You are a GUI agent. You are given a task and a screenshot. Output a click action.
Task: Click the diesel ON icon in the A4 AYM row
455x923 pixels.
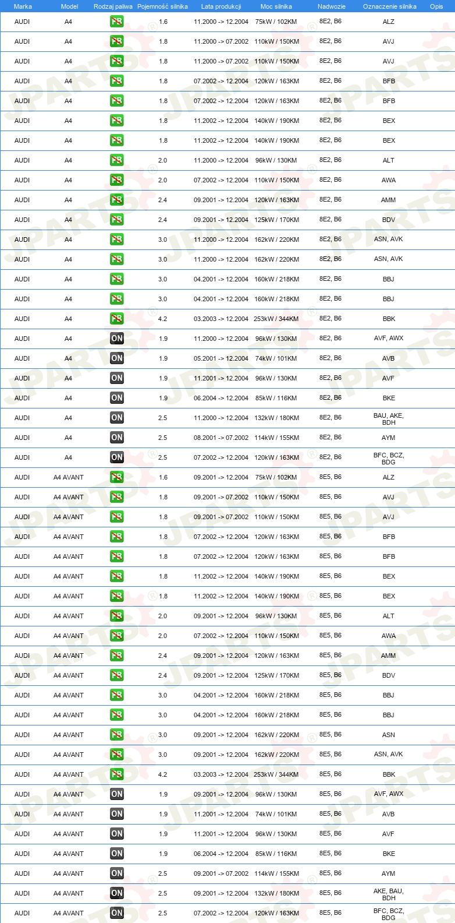117,438
